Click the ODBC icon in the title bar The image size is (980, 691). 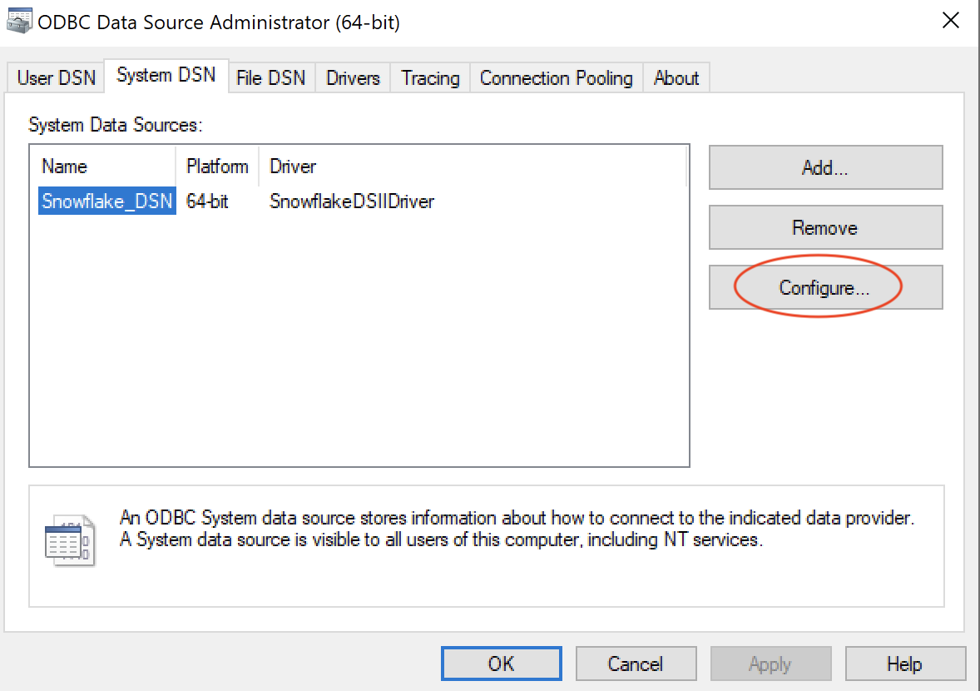coord(18,20)
